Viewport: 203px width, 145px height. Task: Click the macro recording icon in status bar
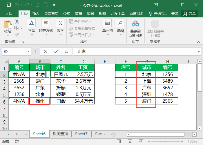click(x=17, y=142)
